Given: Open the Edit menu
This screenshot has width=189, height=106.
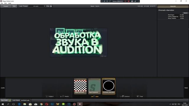Looking at the screenshot, I should (x=5, y=3).
